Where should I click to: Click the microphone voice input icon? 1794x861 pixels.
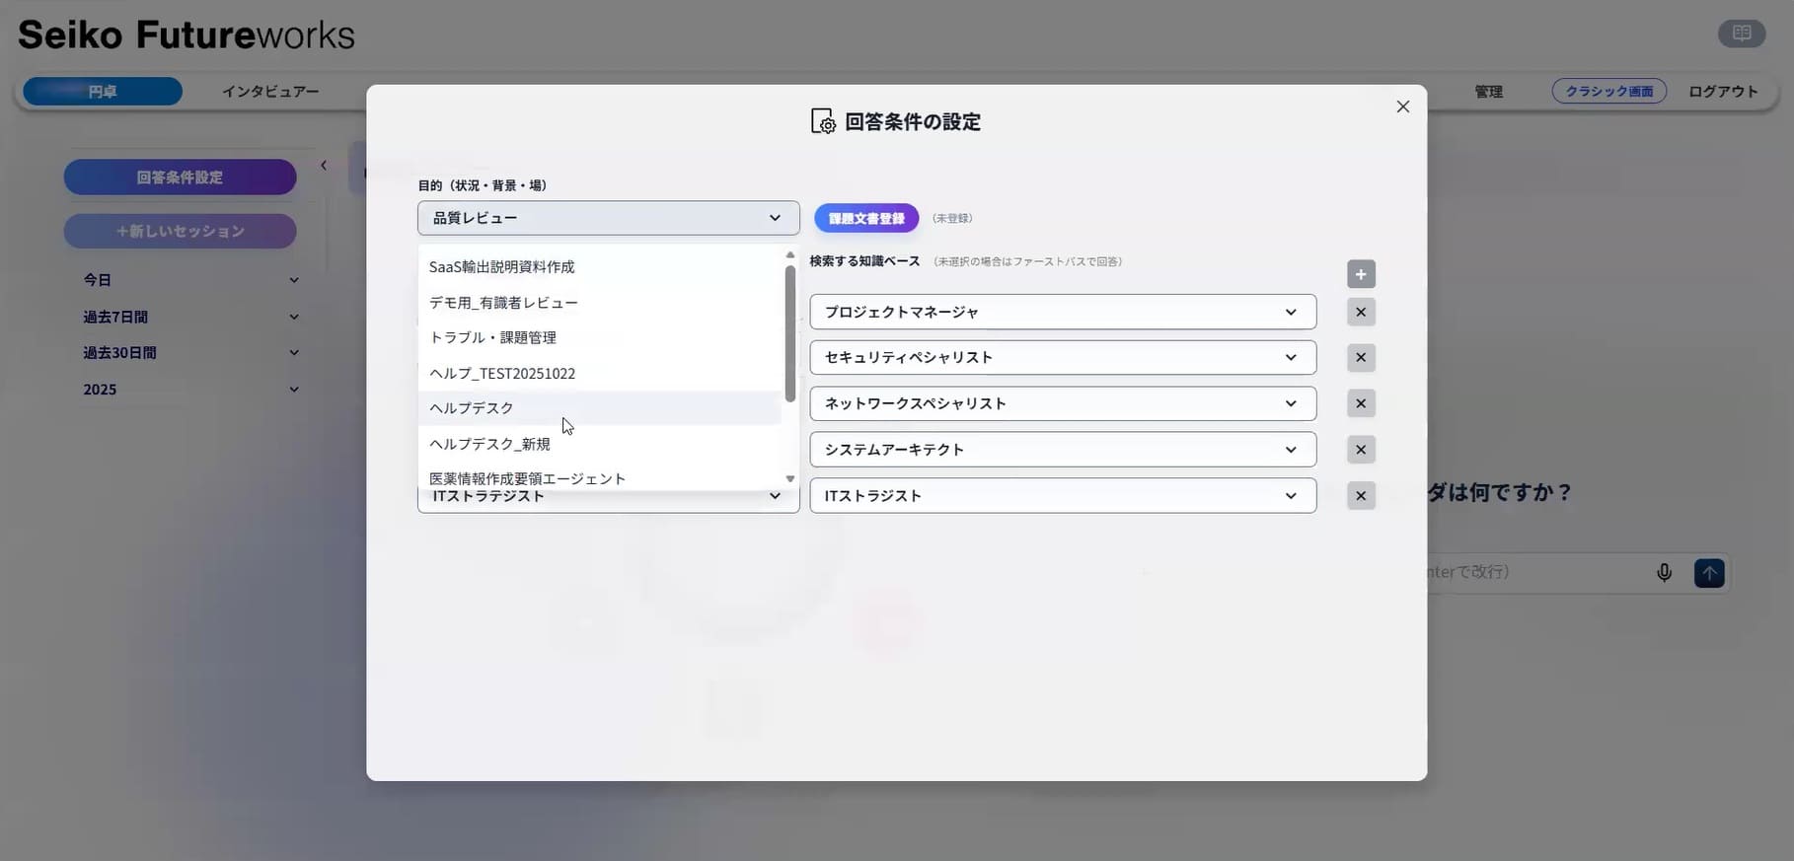(x=1664, y=573)
